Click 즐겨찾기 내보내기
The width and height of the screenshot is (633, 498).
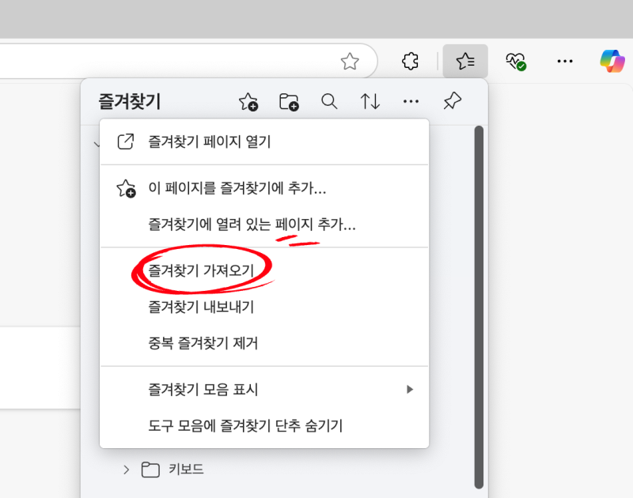pyautogui.click(x=264, y=307)
